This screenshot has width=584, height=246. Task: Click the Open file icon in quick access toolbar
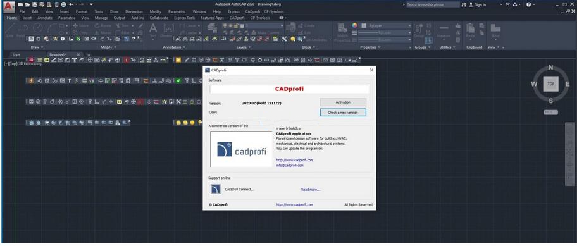click(27, 4)
